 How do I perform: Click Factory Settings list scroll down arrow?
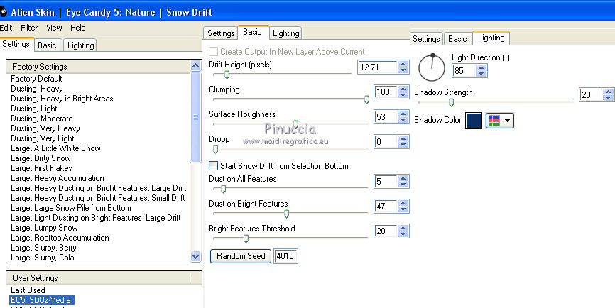(195, 257)
